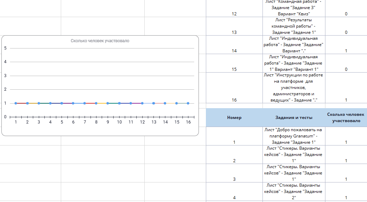The height and width of the screenshot is (202, 367).
Task: Click the "Инструкции по работе на платформе" cell
Action: coord(294,88)
